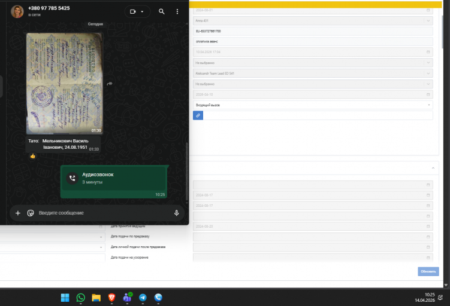The height and width of the screenshot is (306, 450).
Task: Open the birth certificate photo message
Action: (65, 84)
